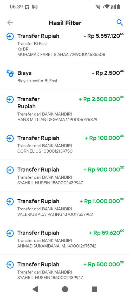Tap the Biaya fee icon
The width and height of the screenshot is (130, 298).
tap(10, 73)
